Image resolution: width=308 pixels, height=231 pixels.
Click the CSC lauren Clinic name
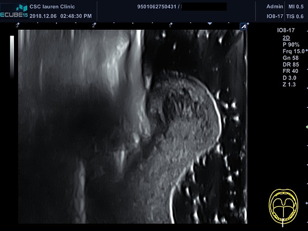point(52,7)
